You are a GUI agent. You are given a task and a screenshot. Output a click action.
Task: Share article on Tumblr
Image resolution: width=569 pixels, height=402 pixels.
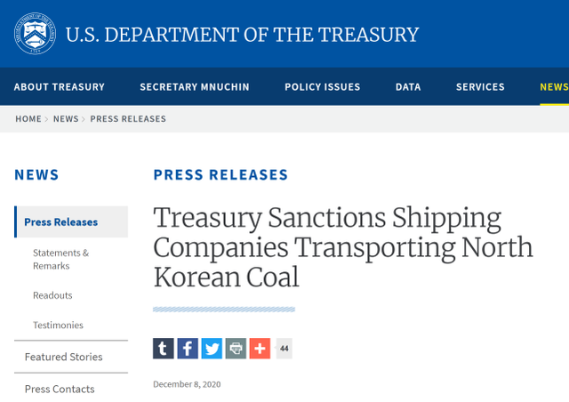[x=164, y=349]
